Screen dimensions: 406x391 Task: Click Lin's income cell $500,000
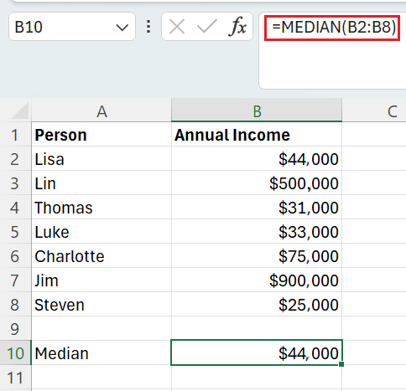(257, 183)
